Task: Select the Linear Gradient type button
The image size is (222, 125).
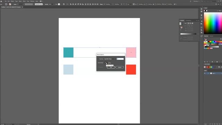Action: pyautogui.click(x=188, y=23)
